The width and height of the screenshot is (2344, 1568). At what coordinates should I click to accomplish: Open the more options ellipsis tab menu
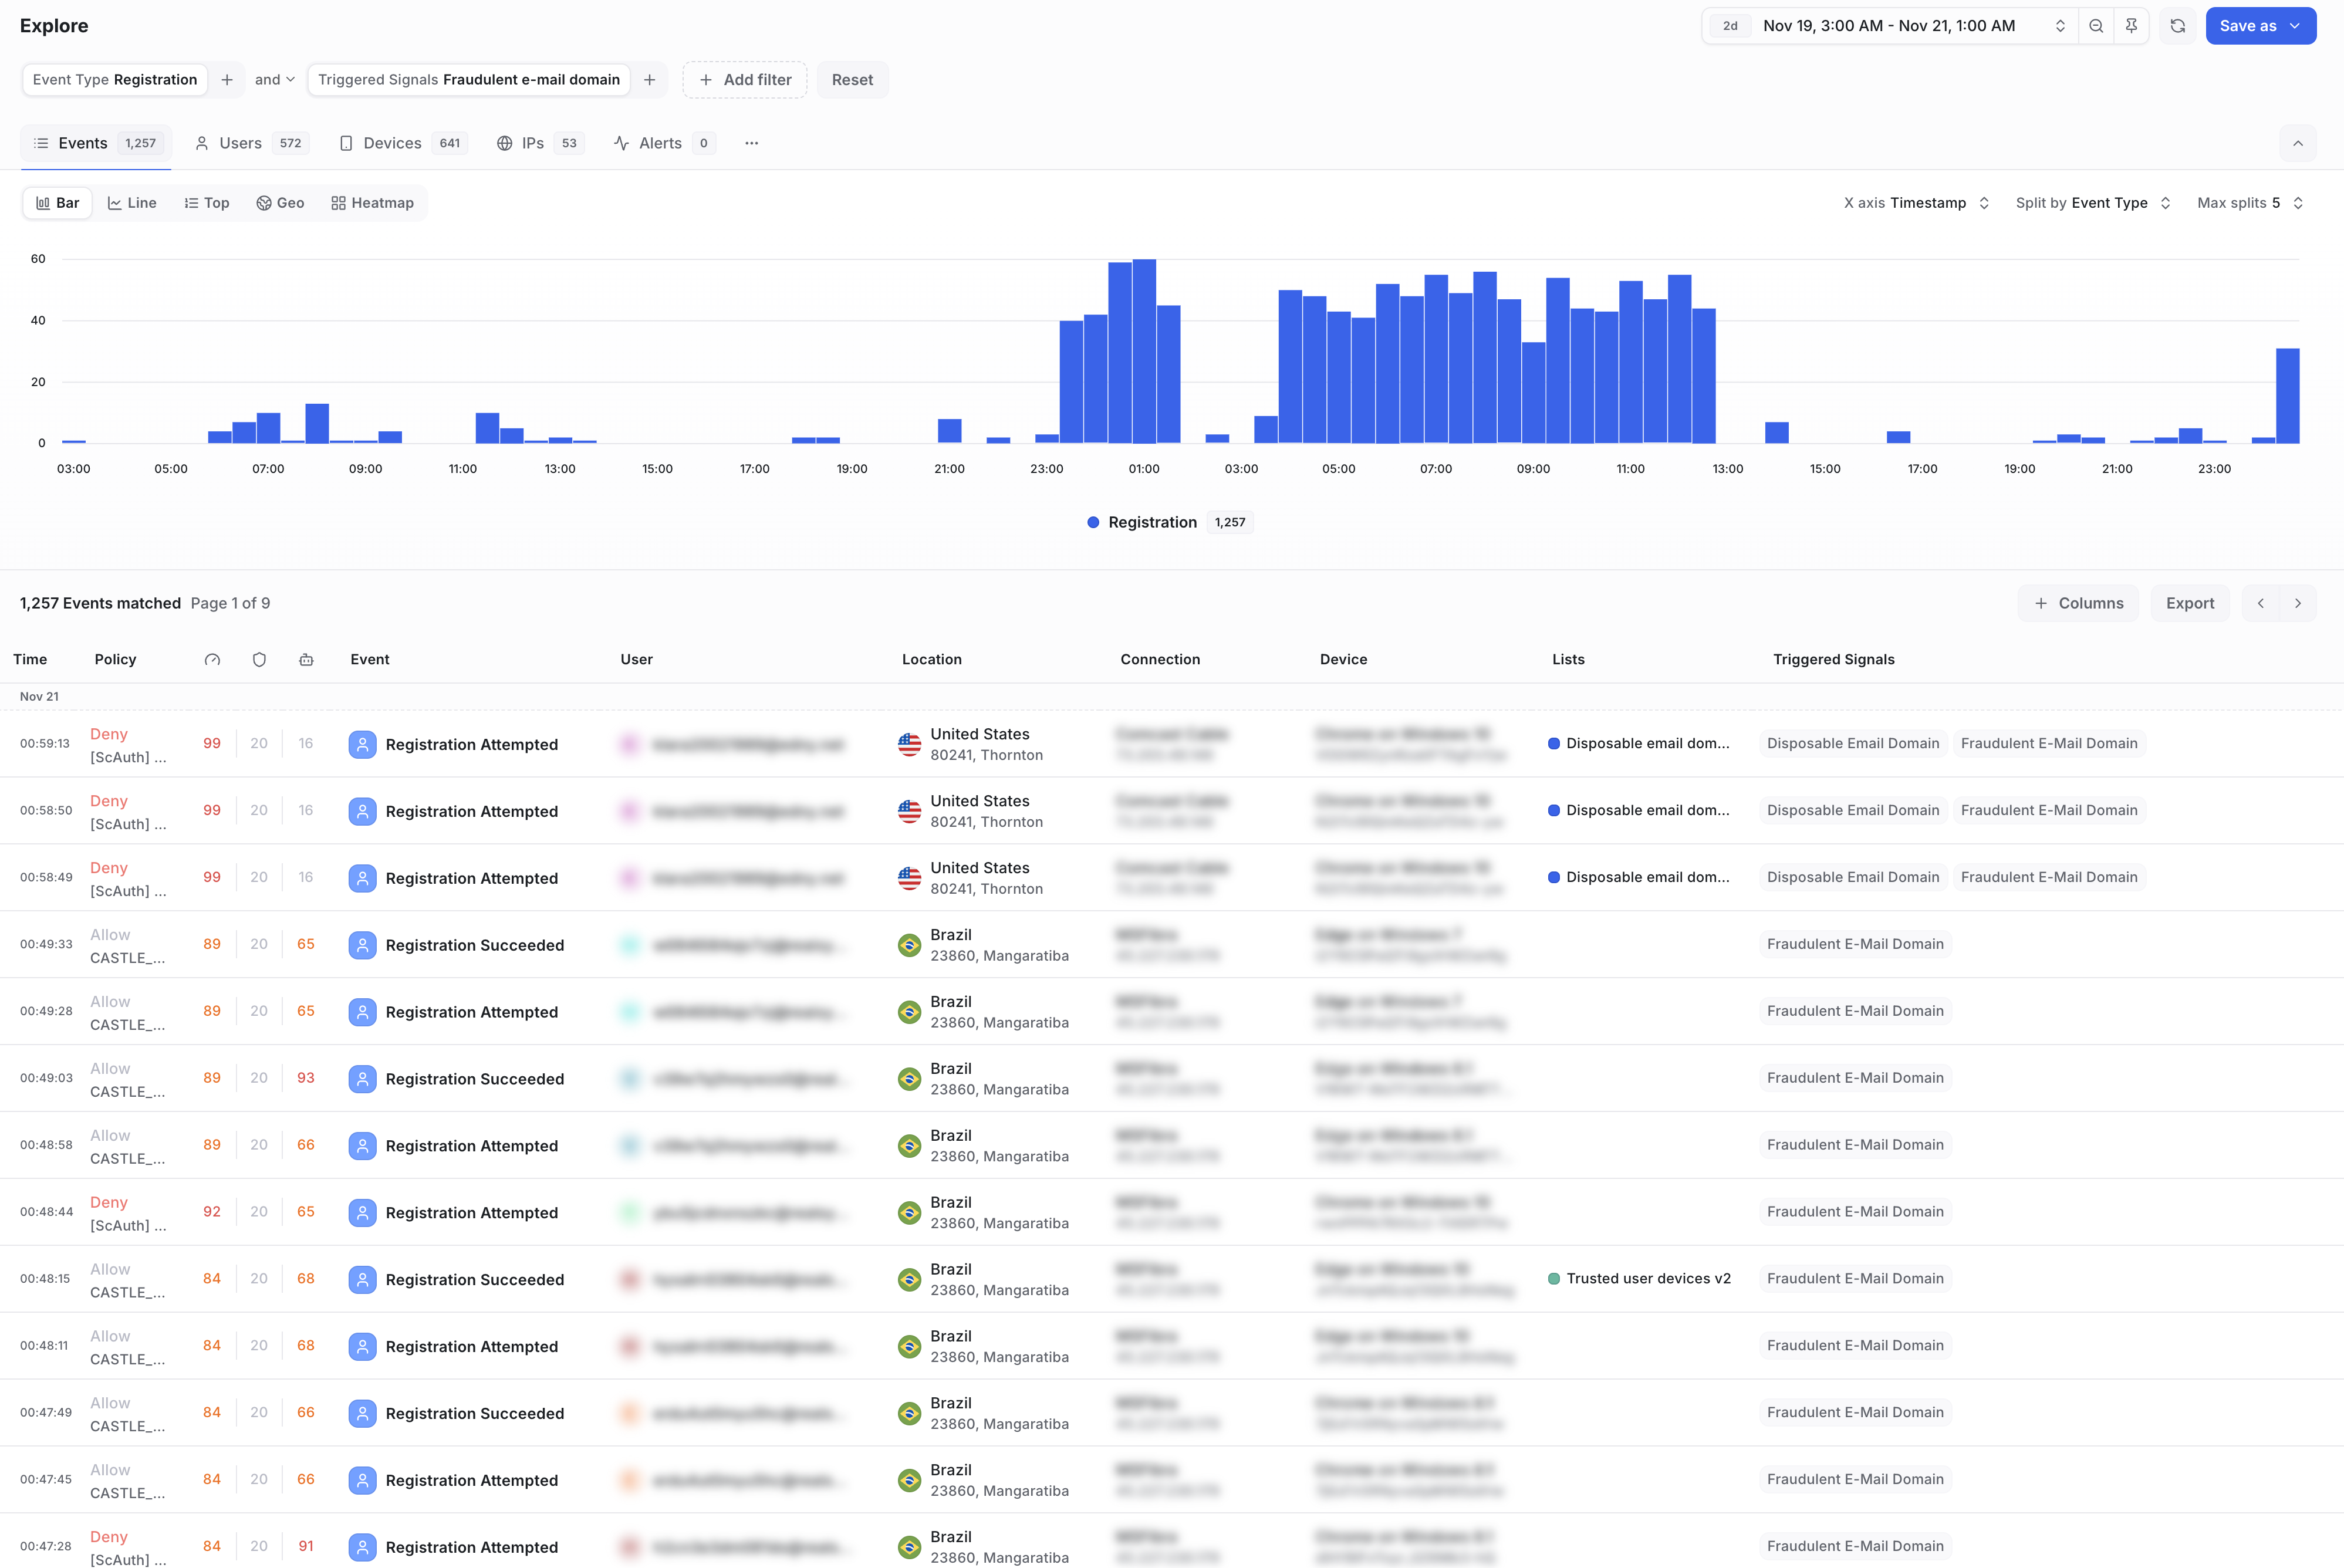click(751, 143)
